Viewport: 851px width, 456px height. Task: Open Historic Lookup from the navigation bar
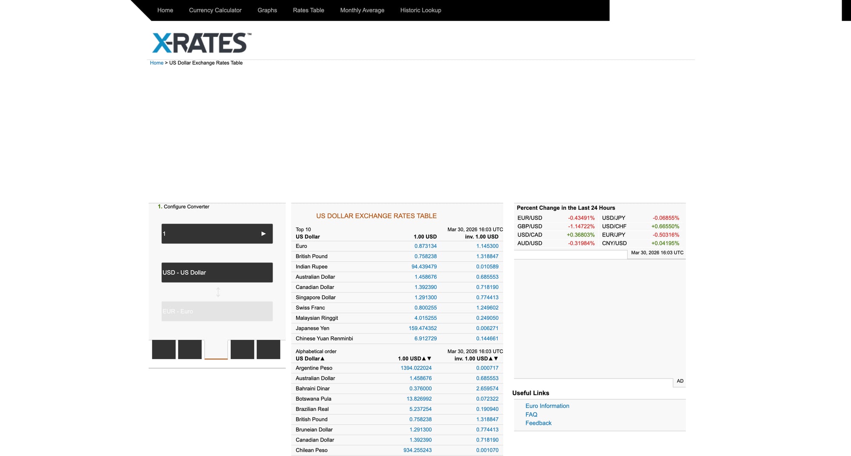420,10
